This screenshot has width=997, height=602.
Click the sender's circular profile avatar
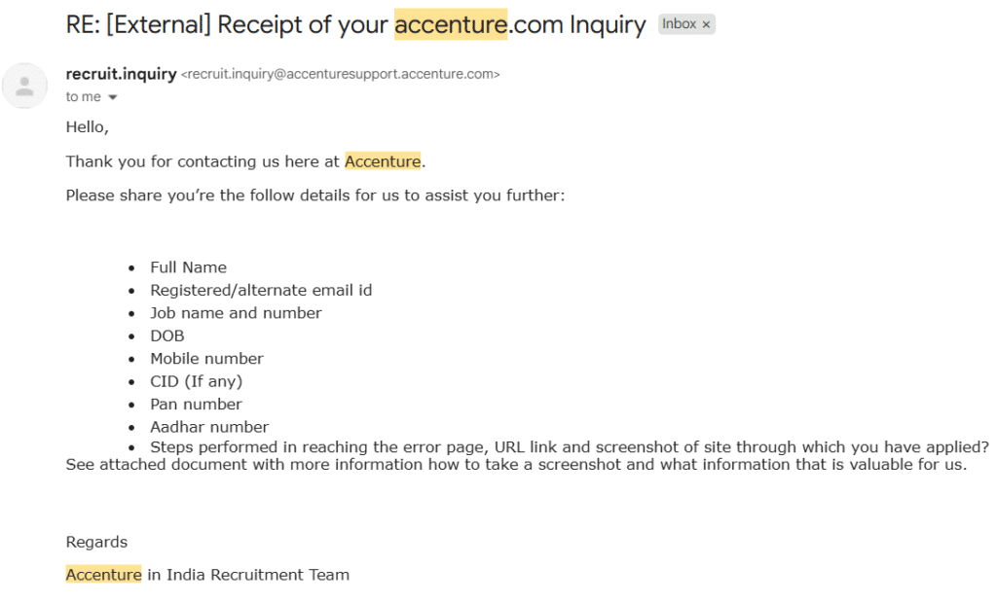point(24,86)
